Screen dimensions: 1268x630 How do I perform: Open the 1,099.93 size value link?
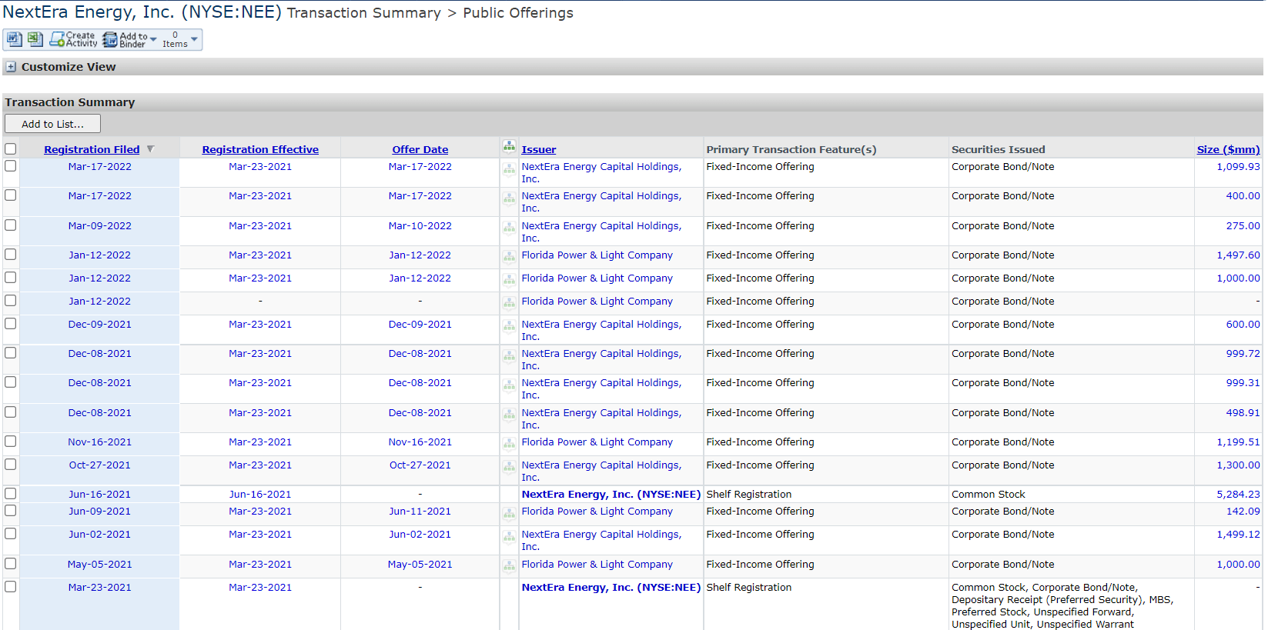(1238, 166)
